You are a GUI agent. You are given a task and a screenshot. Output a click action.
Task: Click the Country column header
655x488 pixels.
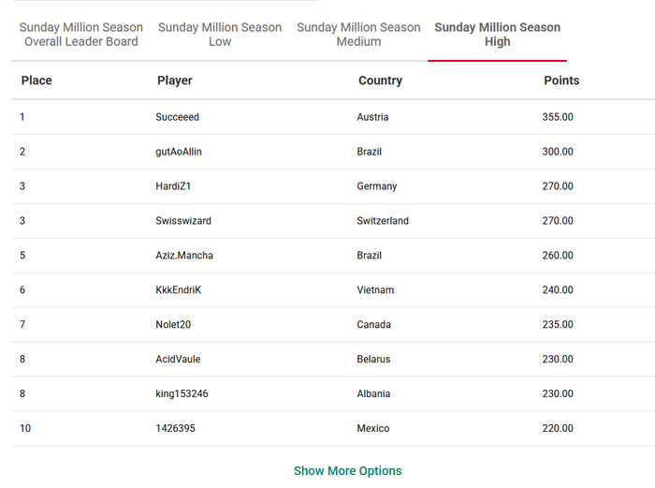(380, 81)
